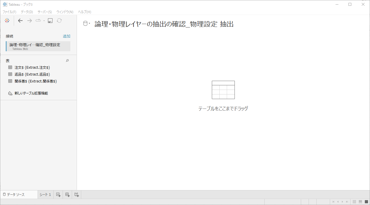Show filmstrip view
The height and width of the screenshot is (205, 370).
pyautogui.click(x=360, y=202)
